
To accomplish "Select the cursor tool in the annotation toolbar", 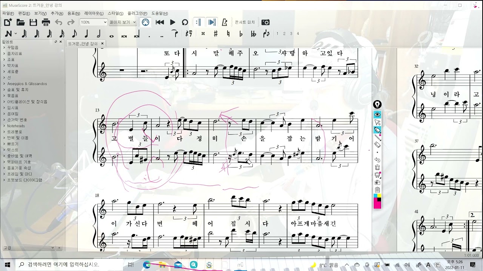I will click(x=377, y=122).
